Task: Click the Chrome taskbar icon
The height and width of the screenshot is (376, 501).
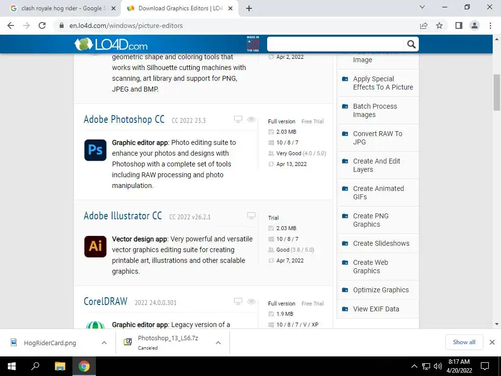Action: pyautogui.click(x=84, y=366)
